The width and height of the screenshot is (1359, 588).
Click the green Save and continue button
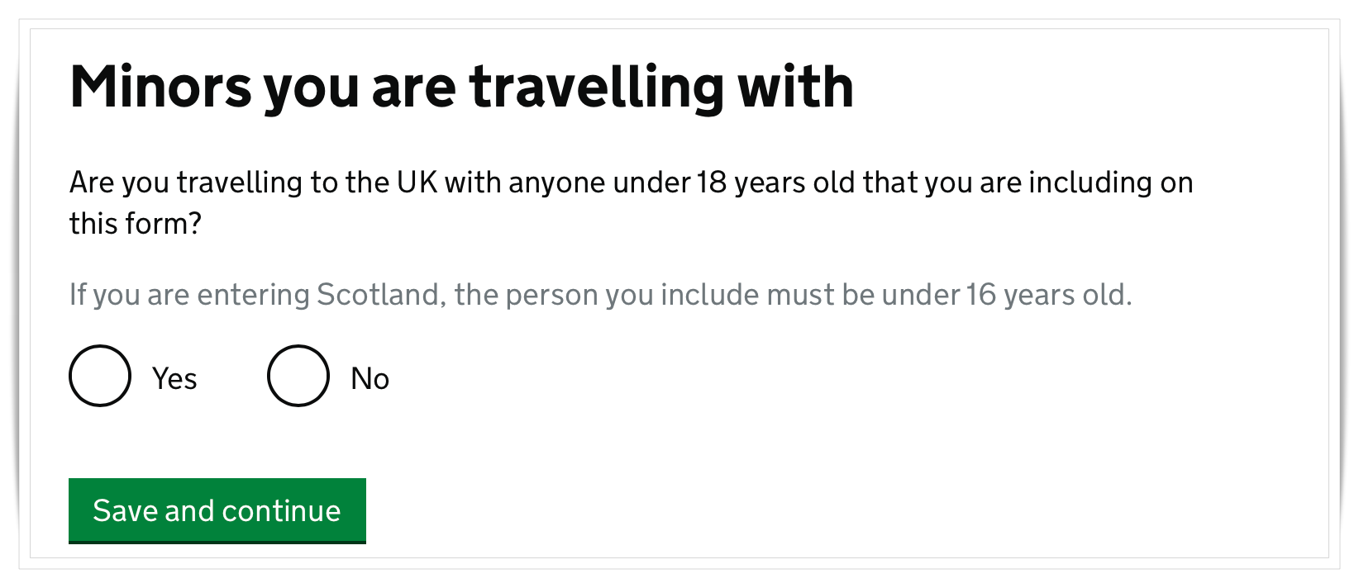pyautogui.click(x=217, y=510)
